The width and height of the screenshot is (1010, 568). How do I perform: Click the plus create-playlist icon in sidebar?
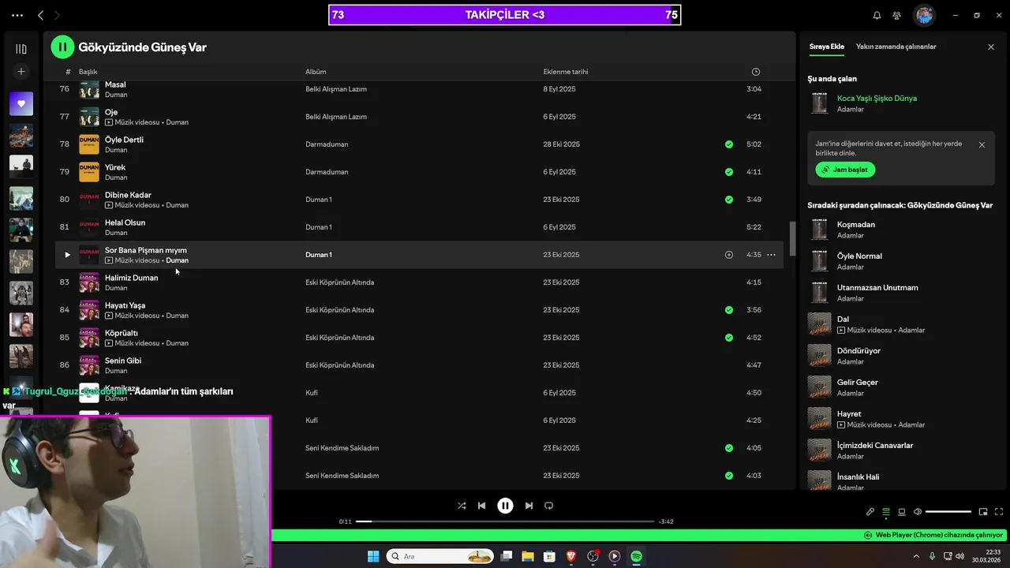click(21, 72)
